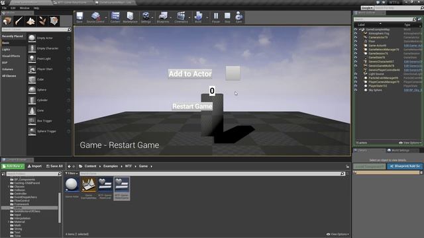Click the Restart Game button in viewport

(192, 106)
